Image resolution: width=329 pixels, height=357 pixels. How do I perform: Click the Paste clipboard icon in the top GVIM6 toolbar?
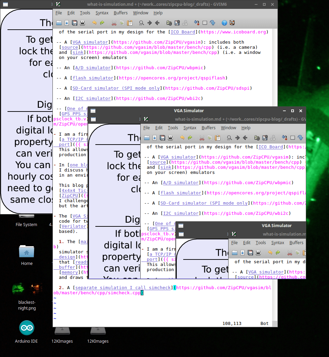(x=130, y=23)
